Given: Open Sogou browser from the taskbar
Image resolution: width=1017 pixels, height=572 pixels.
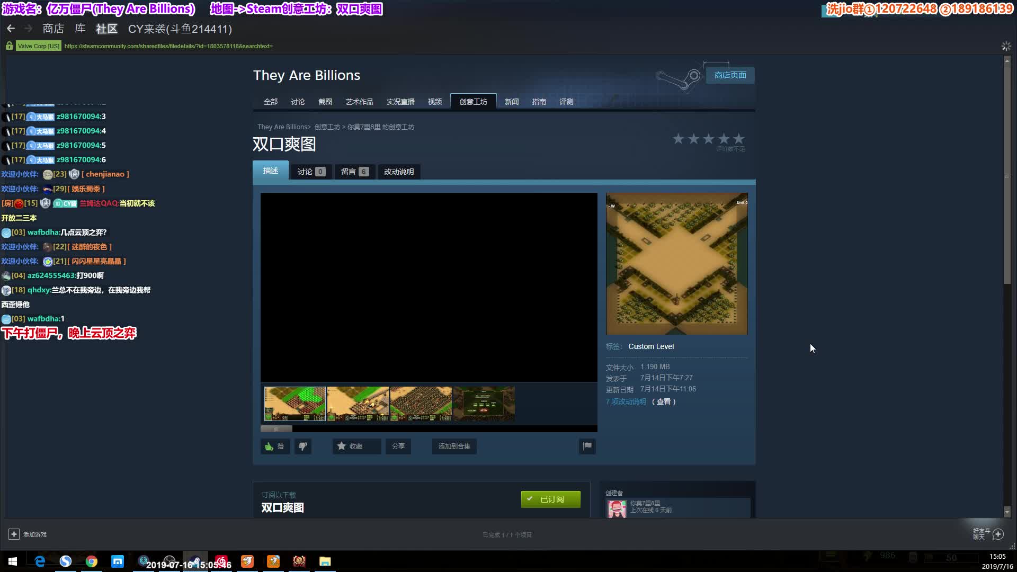Looking at the screenshot, I should (66, 561).
